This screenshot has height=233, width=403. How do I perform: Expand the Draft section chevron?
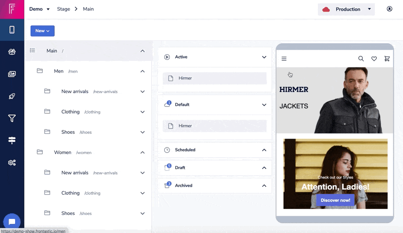pyautogui.click(x=264, y=168)
